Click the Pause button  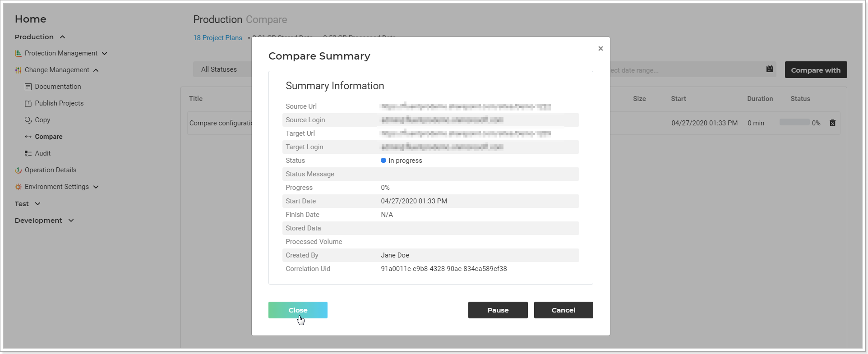pos(498,310)
